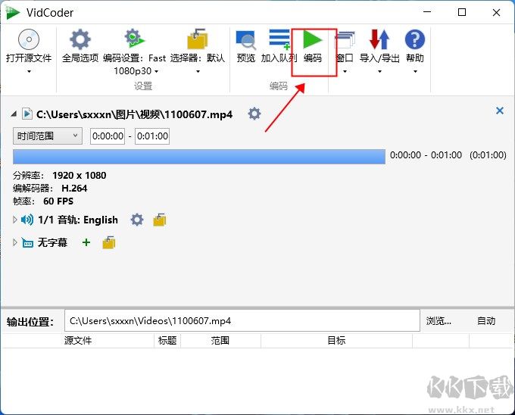The height and width of the screenshot is (415, 515).
Task: Open 选择器 picker folder icon
Action: pyautogui.click(x=198, y=39)
